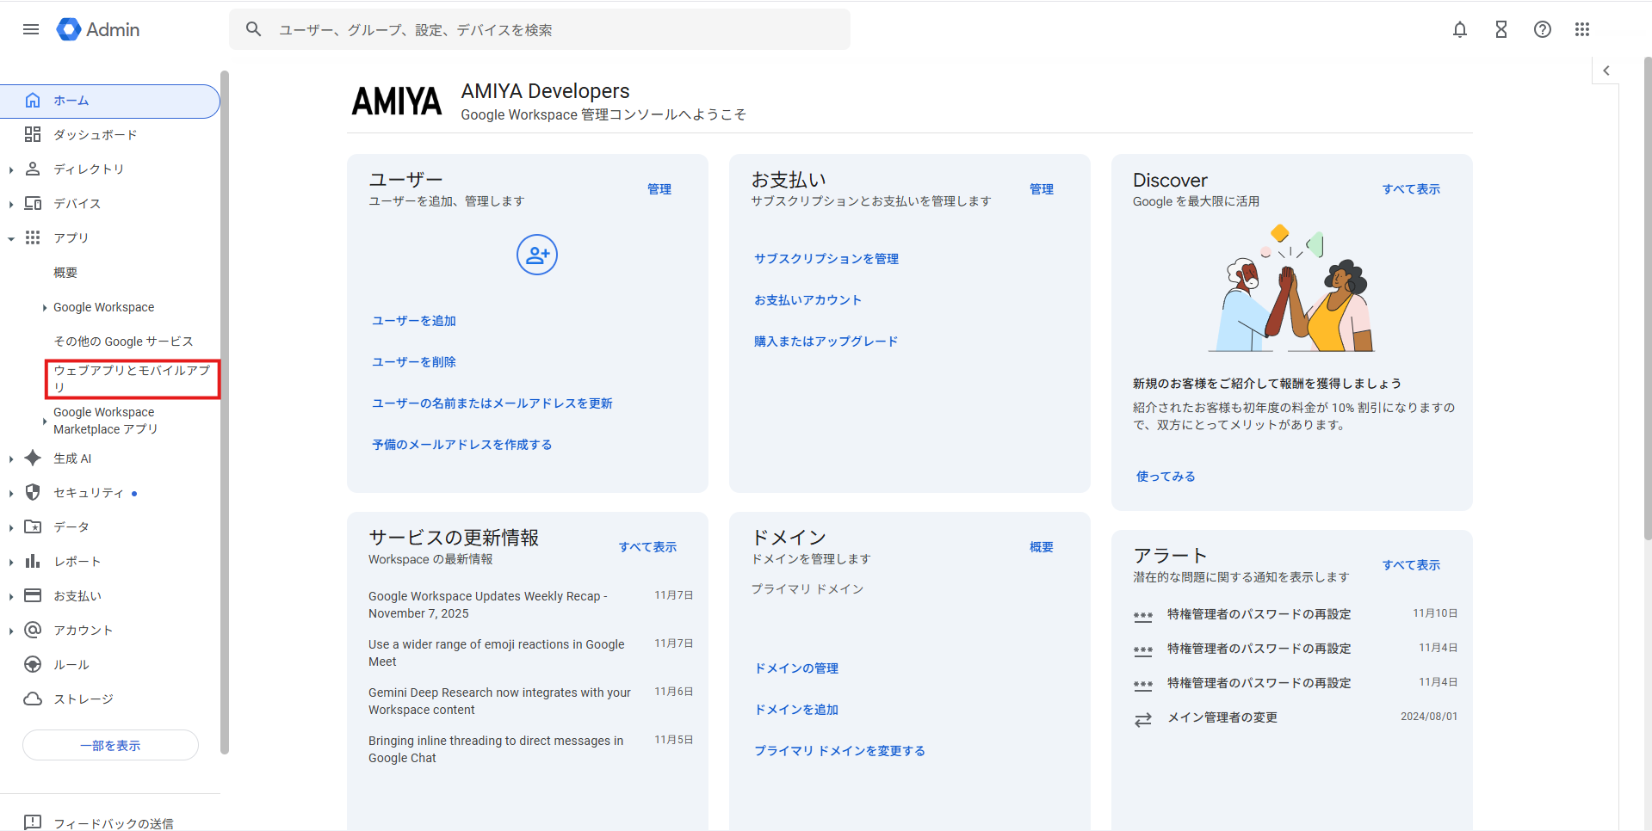Click the フィードバックの送信 feedback icon
The image size is (1652, 831).
pos(33,822)
